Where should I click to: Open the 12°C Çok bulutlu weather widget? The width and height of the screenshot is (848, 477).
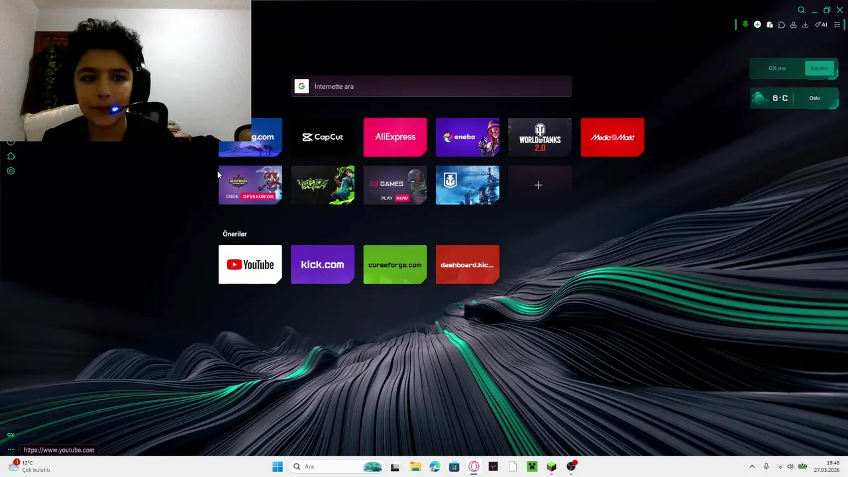29,466
